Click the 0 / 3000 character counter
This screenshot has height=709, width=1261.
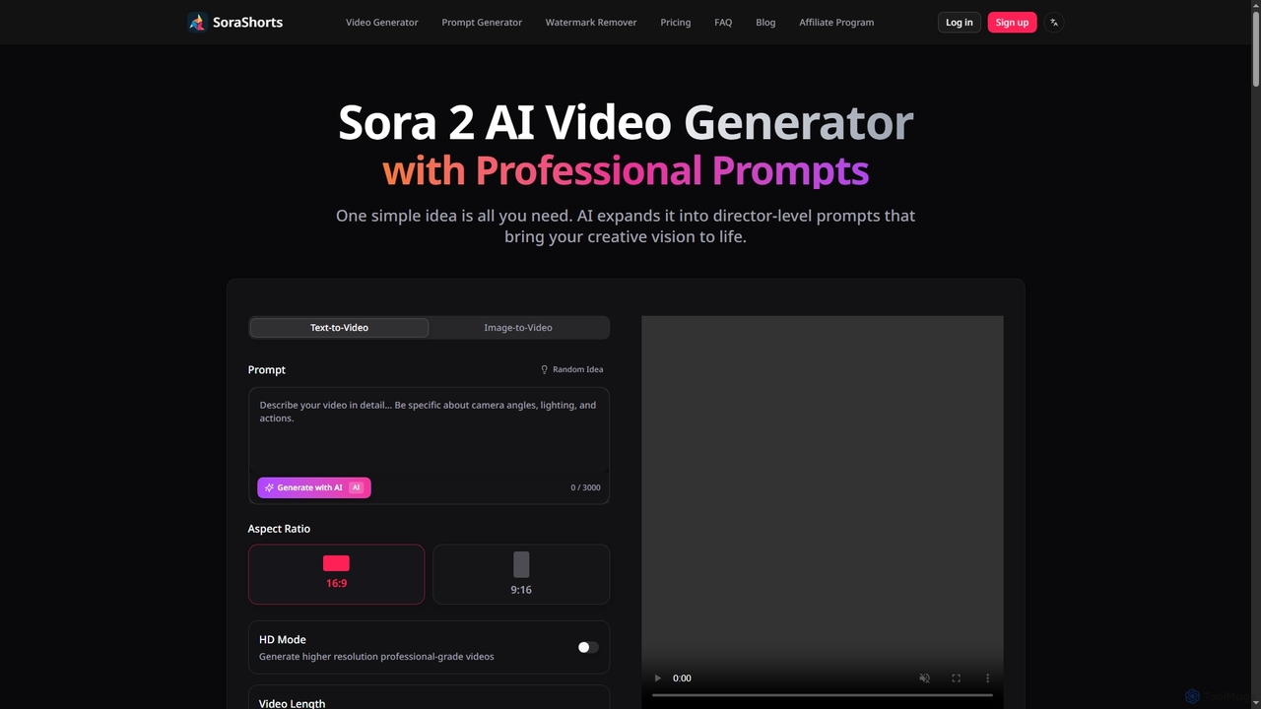(585, 487)
